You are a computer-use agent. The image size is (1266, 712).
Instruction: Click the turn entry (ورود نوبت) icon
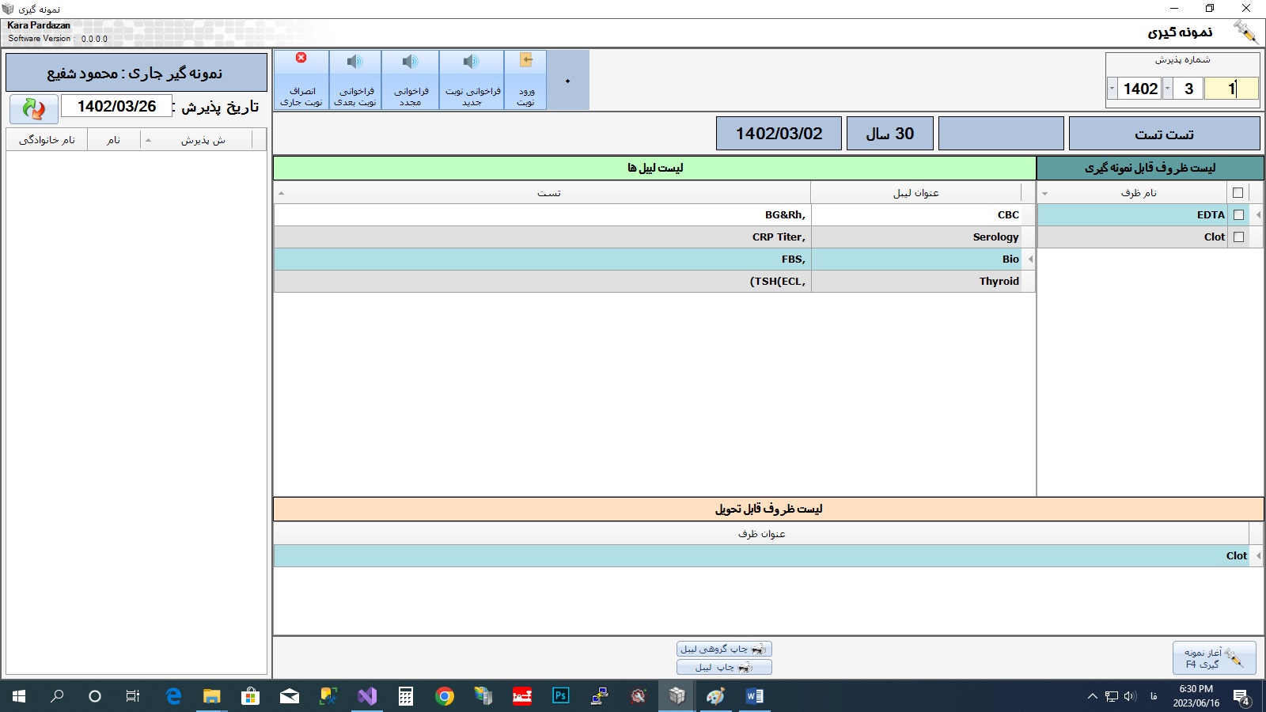coord(526,61)
